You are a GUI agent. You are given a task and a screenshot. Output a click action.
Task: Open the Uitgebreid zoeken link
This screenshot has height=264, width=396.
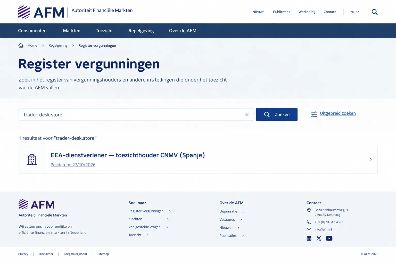click(338, 113)
